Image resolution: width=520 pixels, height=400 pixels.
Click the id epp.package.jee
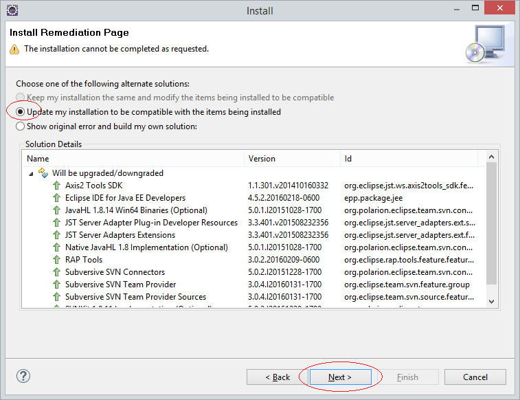coord(374,198)
